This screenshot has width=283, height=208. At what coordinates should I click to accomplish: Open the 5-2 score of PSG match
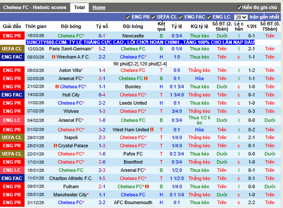pyautogui.click(x=102, y=49)
